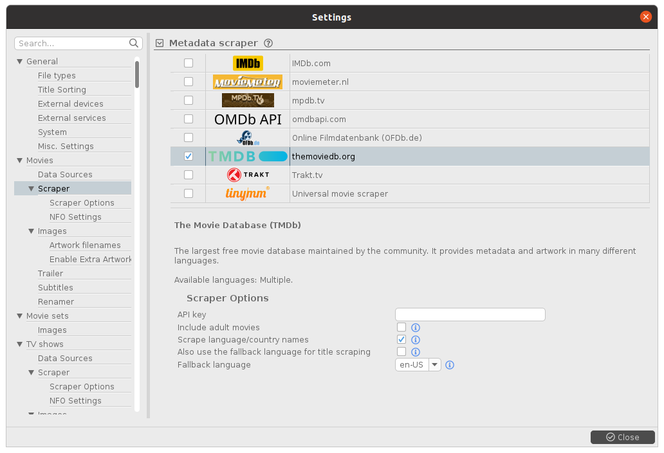Click the search magnifier icon
Viewport: 664px width, 453px height.
[x=134, y=43]
